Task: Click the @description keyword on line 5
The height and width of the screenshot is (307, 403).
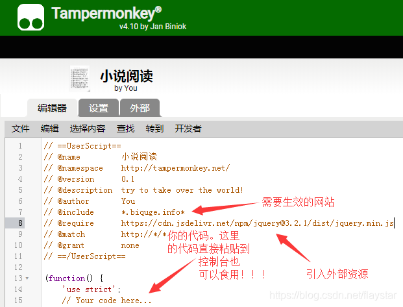Action: 85,190
